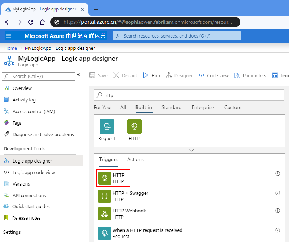Viewport: 289px width, 242px height.
Task: Go back with the browser back arrow
Action: 8,22
